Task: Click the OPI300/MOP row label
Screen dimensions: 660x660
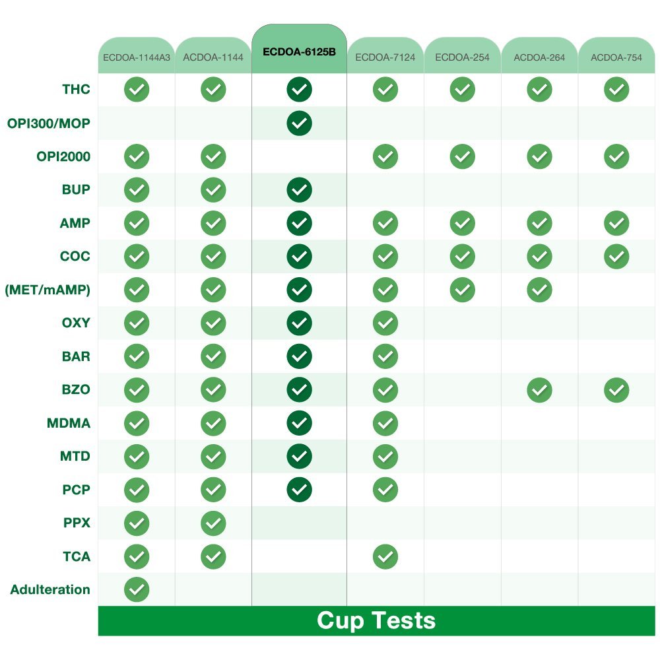Action: (x=49, y=123)
